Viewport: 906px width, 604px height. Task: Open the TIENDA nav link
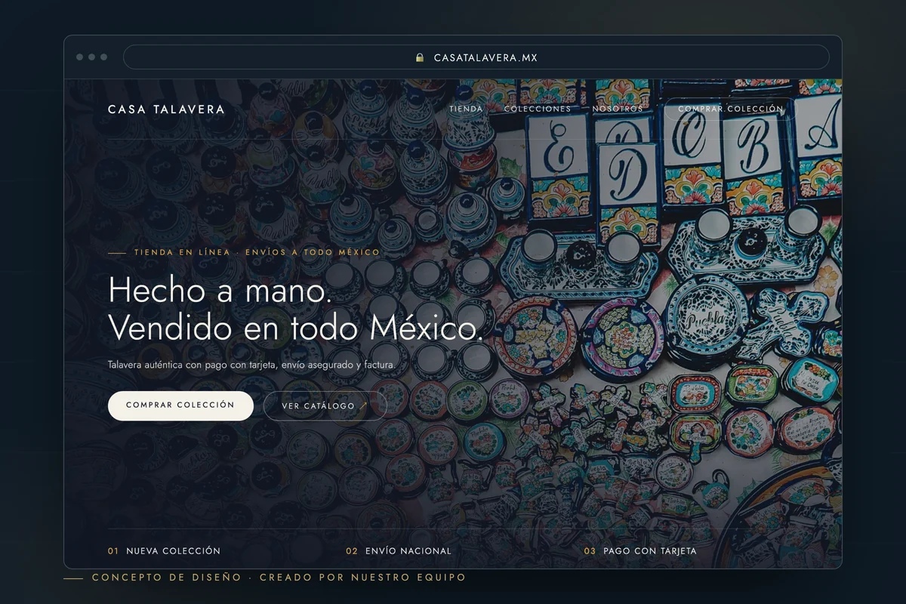(466, 109)
